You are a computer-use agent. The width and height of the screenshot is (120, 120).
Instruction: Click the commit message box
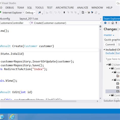click(112, 39)
